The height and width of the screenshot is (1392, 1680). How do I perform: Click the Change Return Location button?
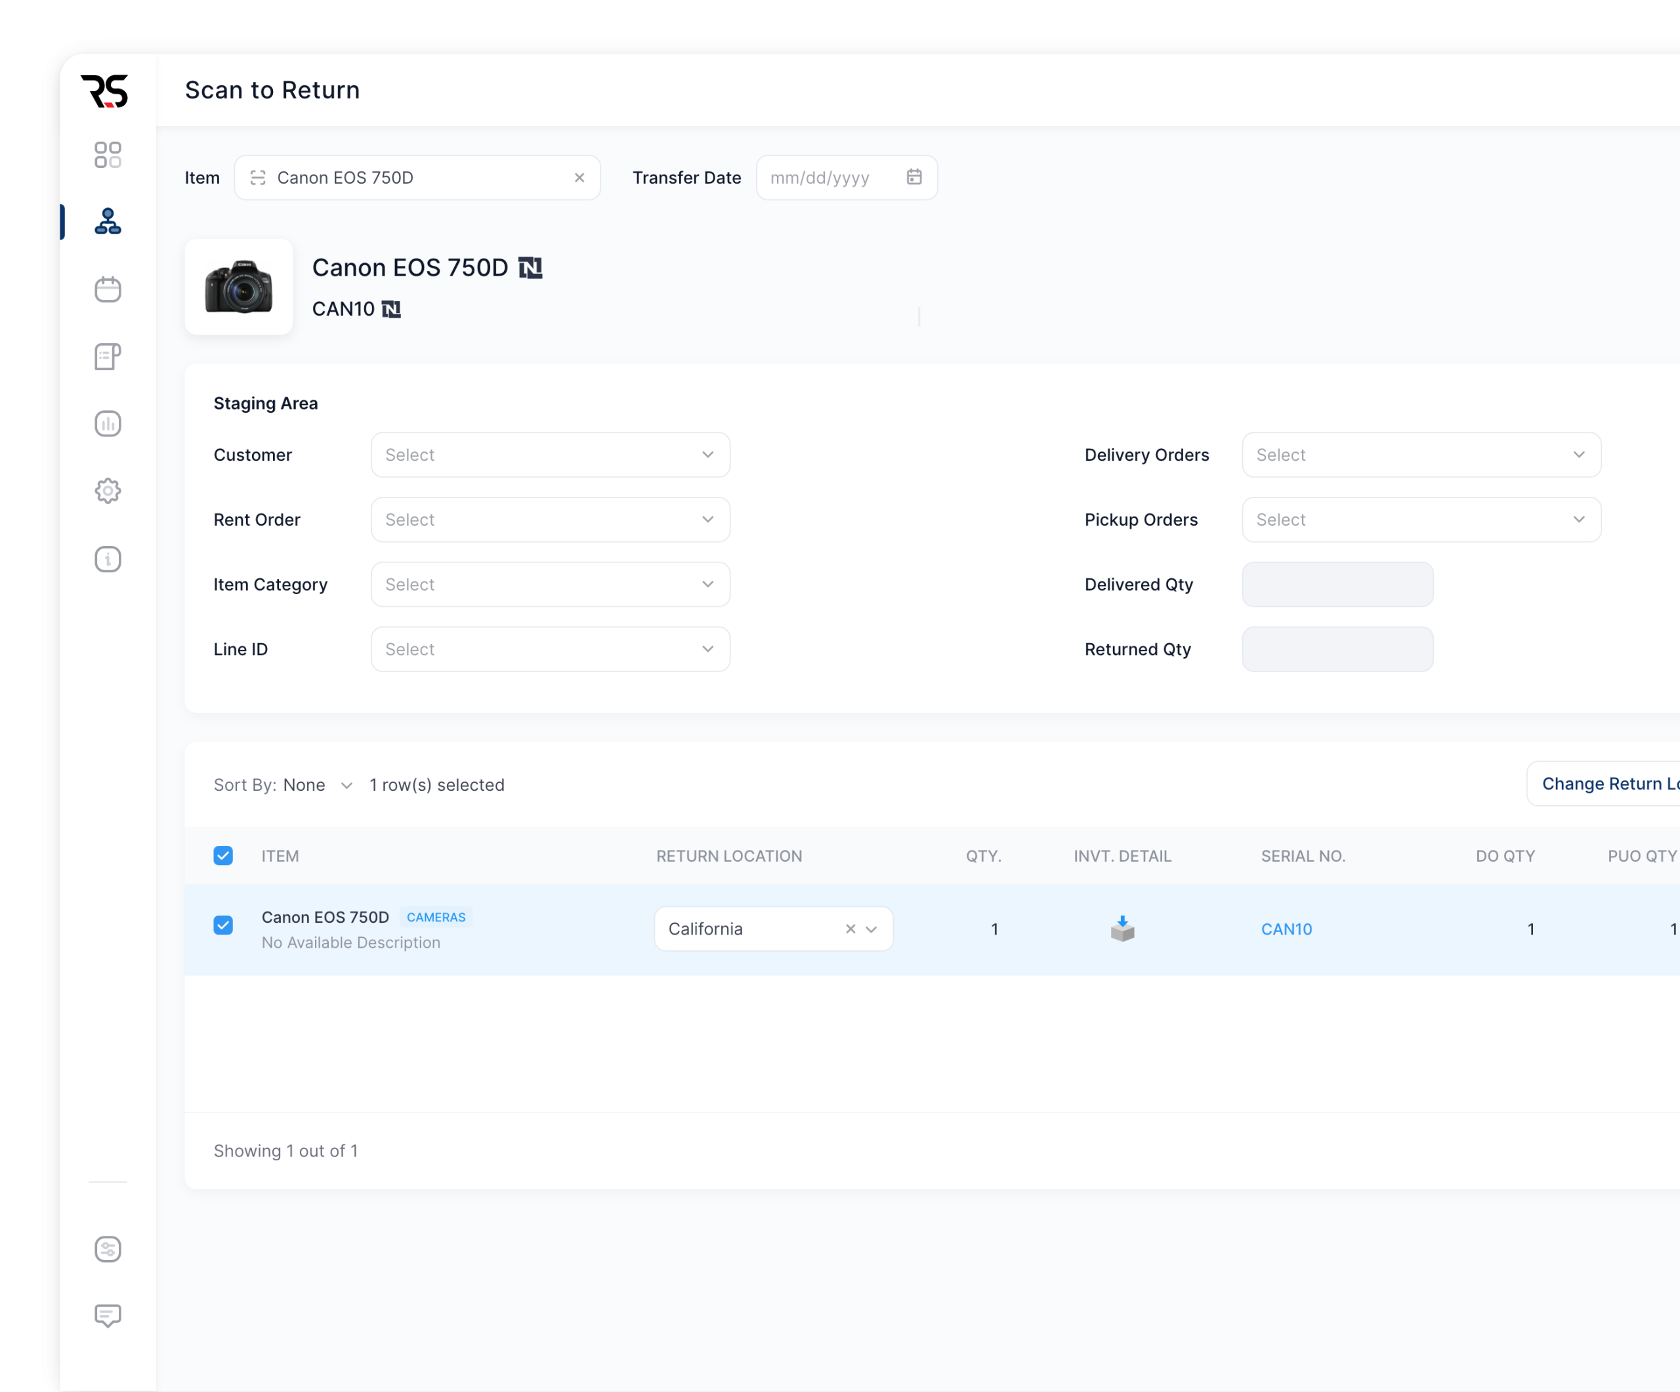(x=1603, y=783)
